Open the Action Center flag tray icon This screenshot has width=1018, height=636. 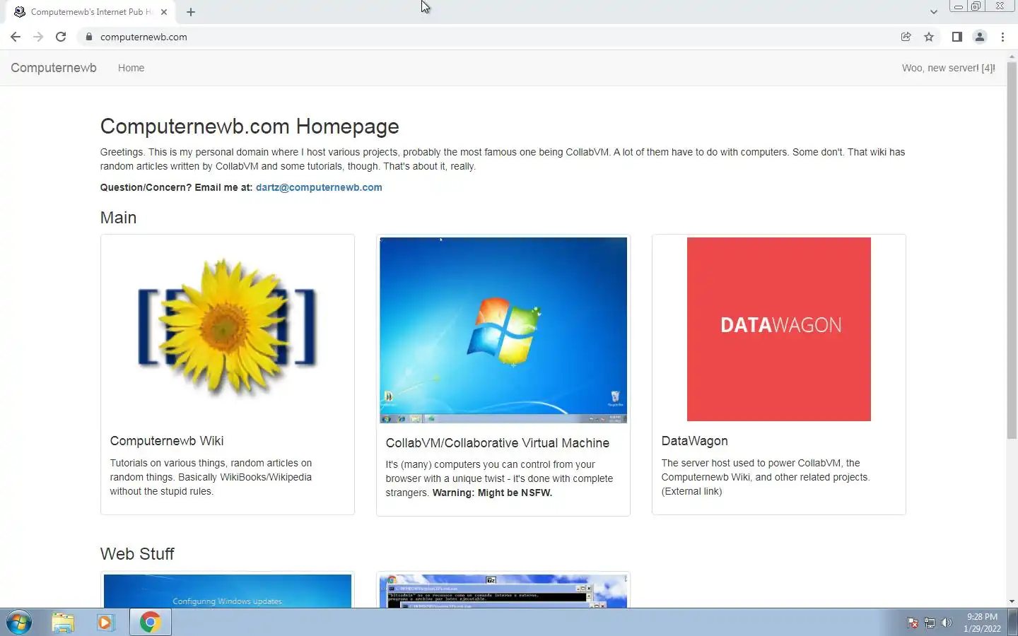pos(913,623)
